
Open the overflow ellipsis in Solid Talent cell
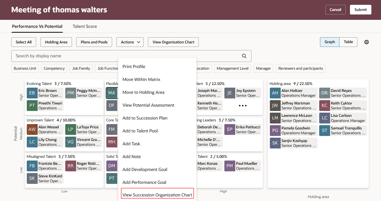[242, 106]
